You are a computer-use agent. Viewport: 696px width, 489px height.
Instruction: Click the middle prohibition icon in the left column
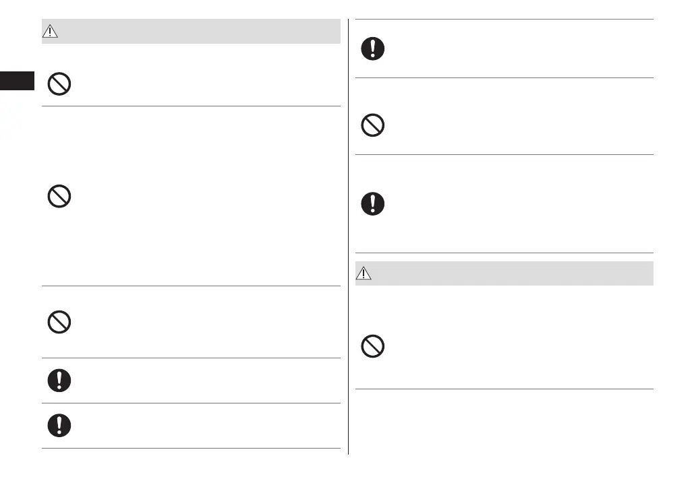pyautogui.click(x=59, y=197)
